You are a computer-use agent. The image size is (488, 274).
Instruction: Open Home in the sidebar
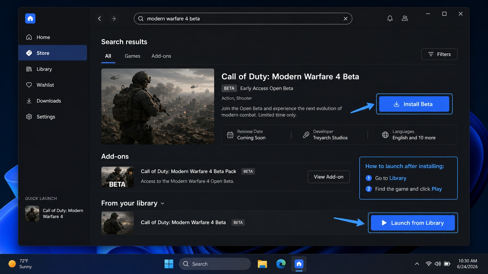click(53, 37)
